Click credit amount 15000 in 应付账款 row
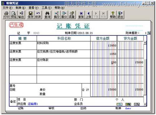Viewport: 156px width, 115px height. [x=139, y=62]
